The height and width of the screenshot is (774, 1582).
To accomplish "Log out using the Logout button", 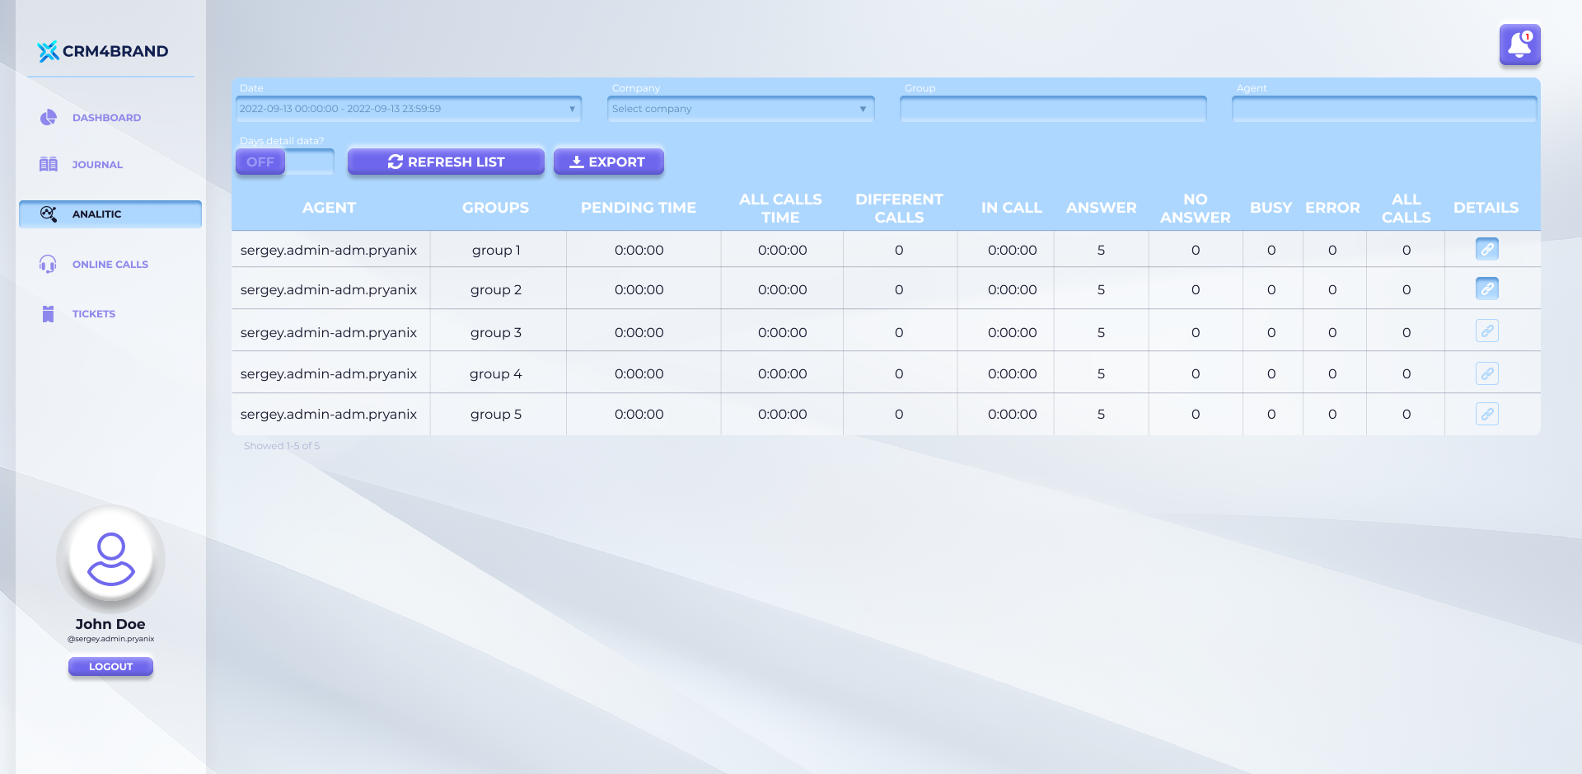I will pyautogui.click(x=110, y=666).
